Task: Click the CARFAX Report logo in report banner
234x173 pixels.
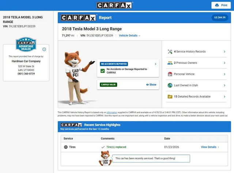Action: coord(78,18)
